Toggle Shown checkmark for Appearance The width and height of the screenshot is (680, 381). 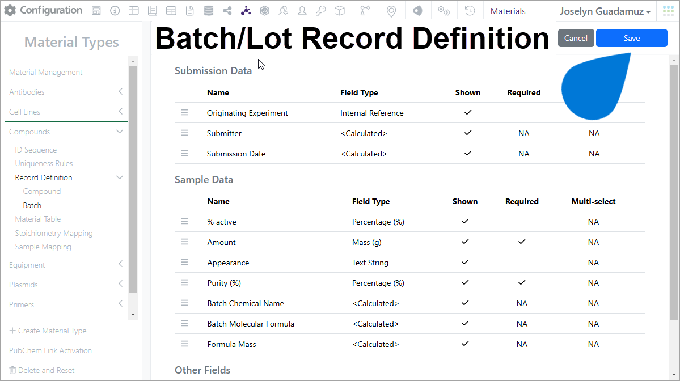[465, 262]
